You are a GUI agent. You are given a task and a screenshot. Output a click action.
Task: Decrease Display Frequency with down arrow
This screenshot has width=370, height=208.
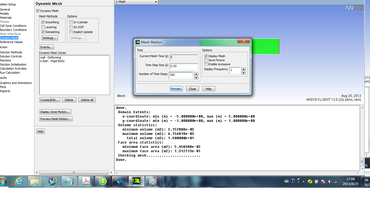(x=244, y=73)
